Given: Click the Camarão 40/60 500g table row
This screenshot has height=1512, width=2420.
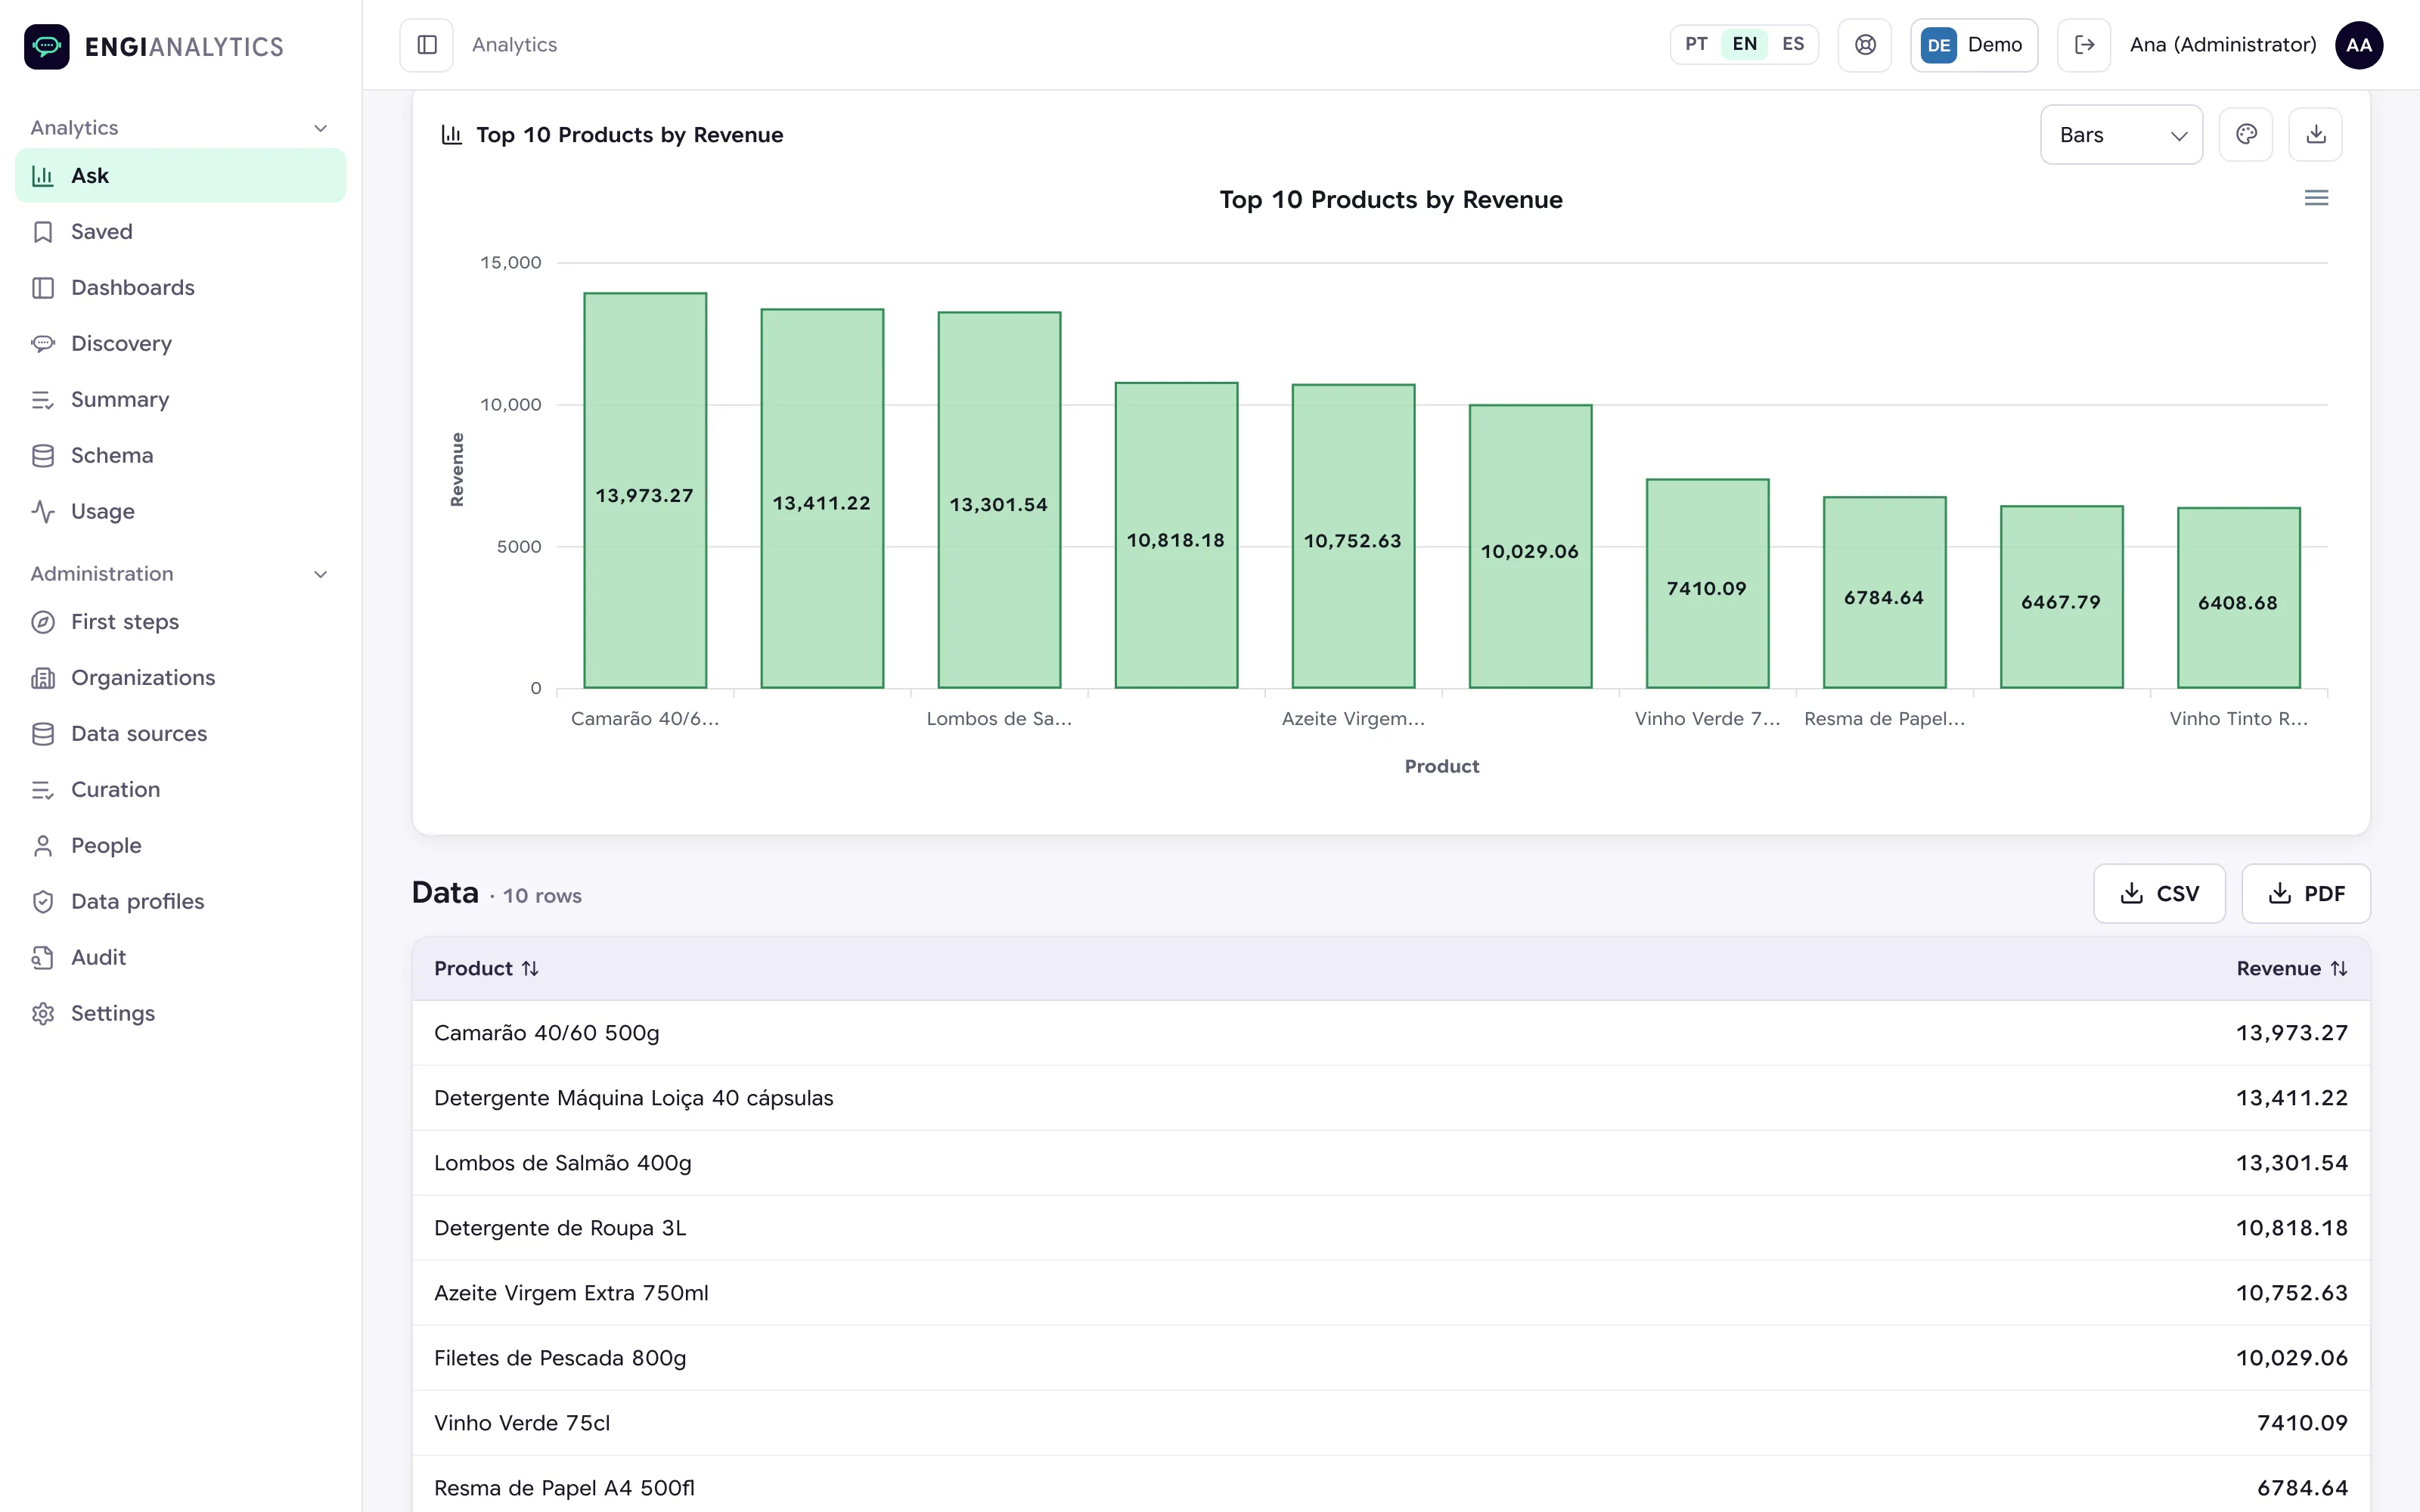Looking at the screenshot, I should [1391, 1033].
